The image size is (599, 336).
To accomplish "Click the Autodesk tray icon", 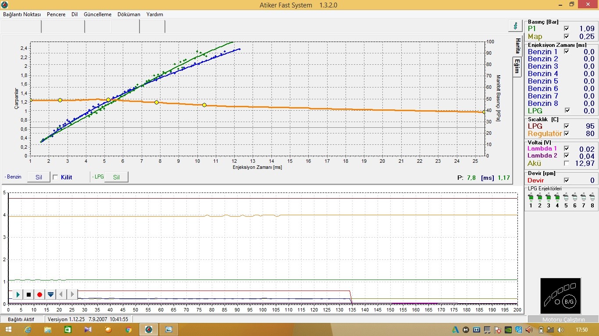I will point(455,329).
